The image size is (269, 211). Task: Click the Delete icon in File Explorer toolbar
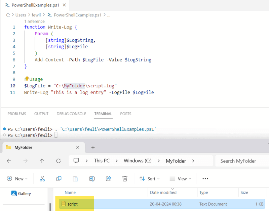click(125, 178)
